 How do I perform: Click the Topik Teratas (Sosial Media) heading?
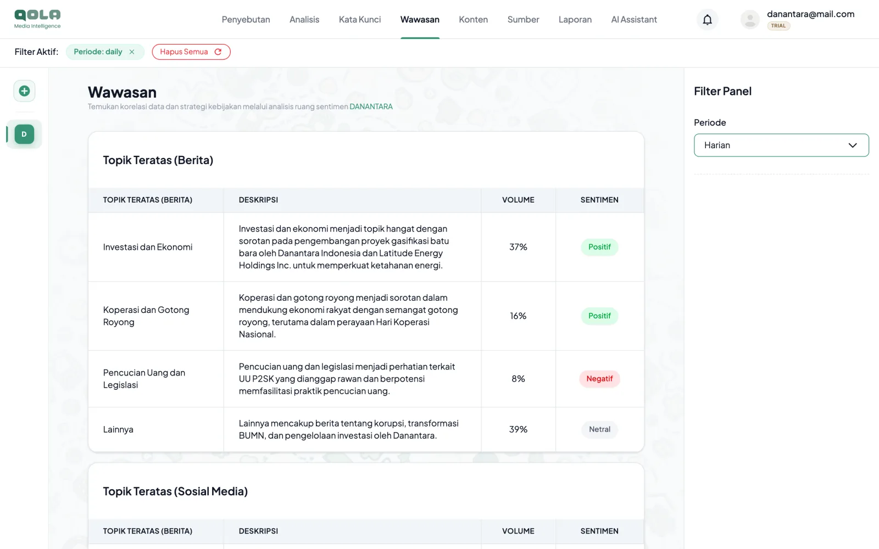(175, 491)
